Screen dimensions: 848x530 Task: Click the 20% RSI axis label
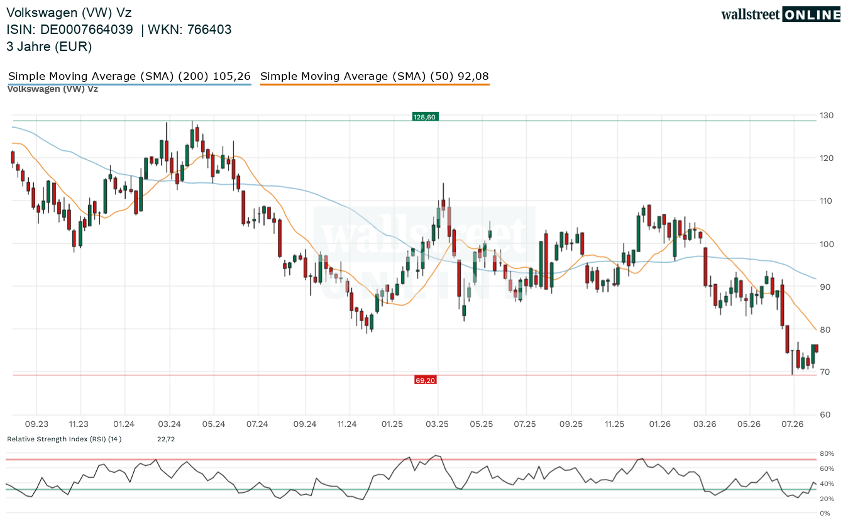827,499
